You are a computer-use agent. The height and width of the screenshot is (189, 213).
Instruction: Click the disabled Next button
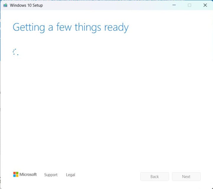coord(186,177)
